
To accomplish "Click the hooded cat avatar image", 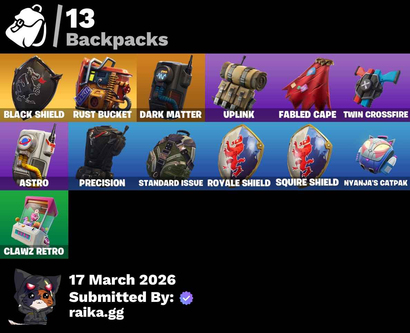I will [x=35, y=297].
